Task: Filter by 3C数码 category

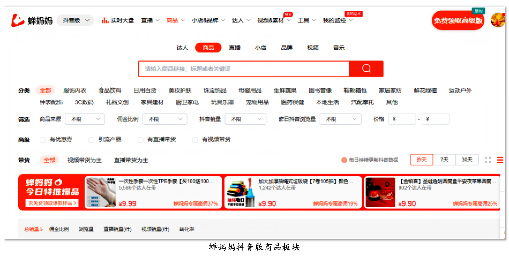Action: pyautogui.click(x=84, y=102)
